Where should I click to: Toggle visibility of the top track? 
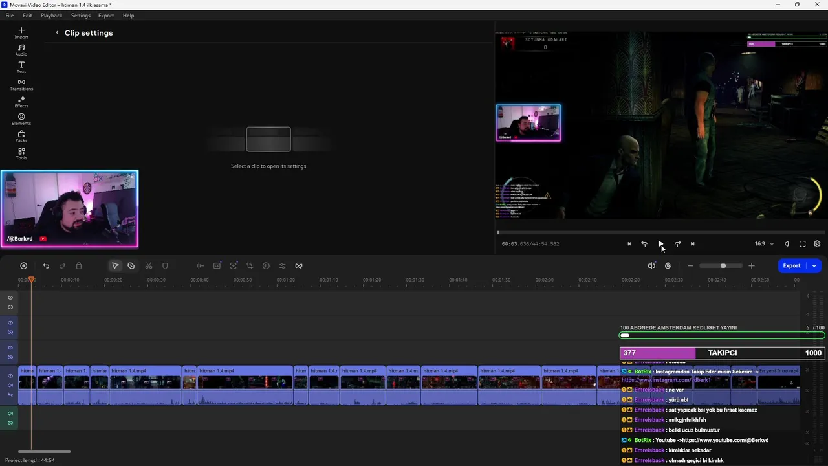pos(10,298)
